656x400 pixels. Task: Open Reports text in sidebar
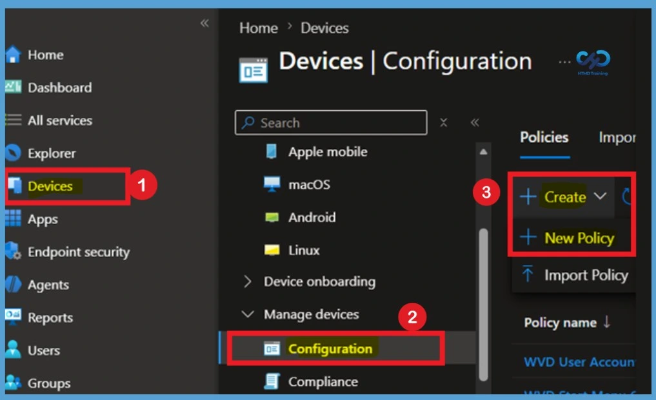pos(50,318)
